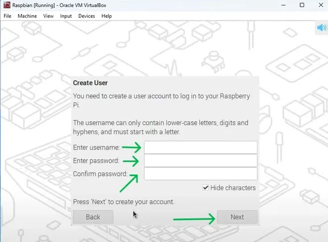Open the Help menu
Viewport: 328px width, 242px height.
[x=106, y=16]
